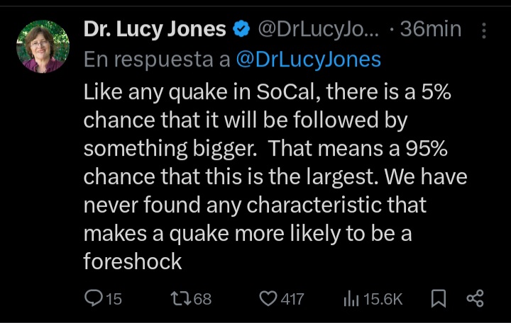The height and width of the screenshot is (323, 511).
Task: Click the reply speech bubble icon
Action: click(x=94, y=299)
